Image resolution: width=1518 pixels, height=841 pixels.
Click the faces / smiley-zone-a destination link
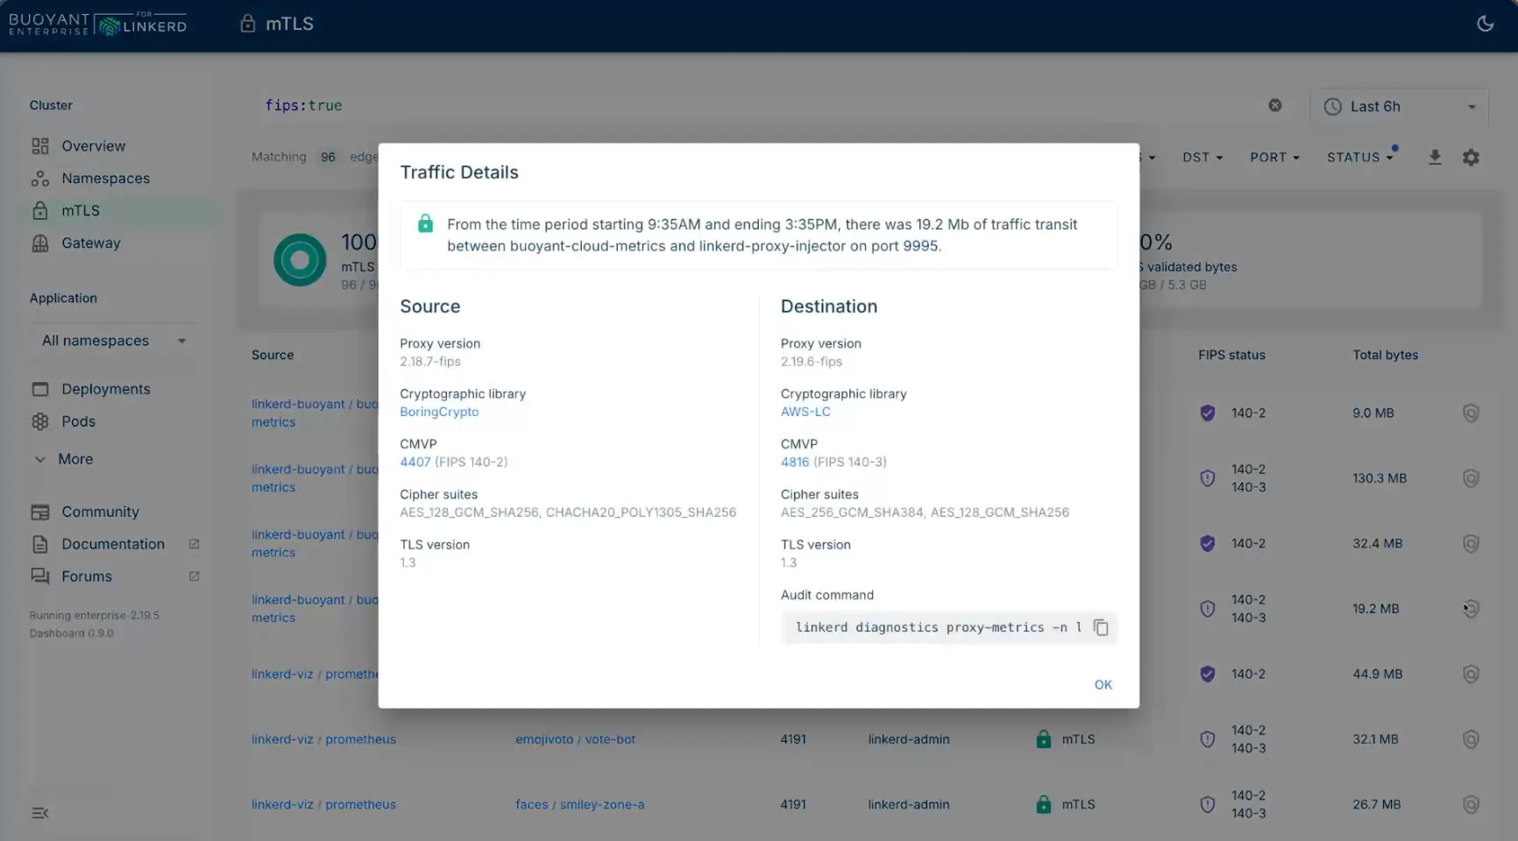[x=579, y=804]
